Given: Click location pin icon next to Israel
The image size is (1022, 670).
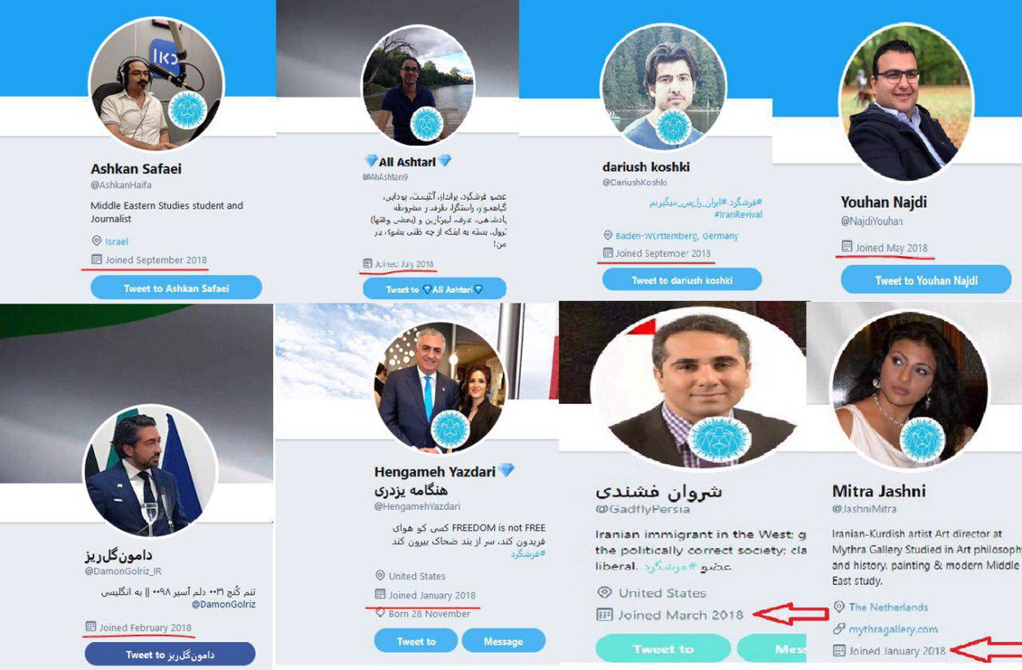Looking at the screenshot, I should [x=97, y=241].
